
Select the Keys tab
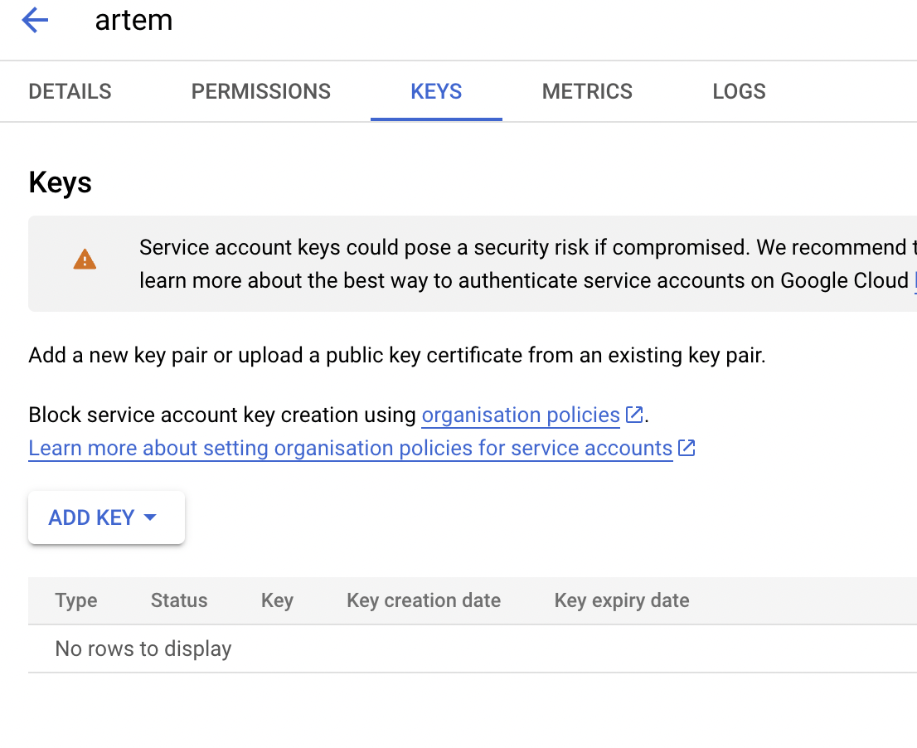click(x=436, y=91)
